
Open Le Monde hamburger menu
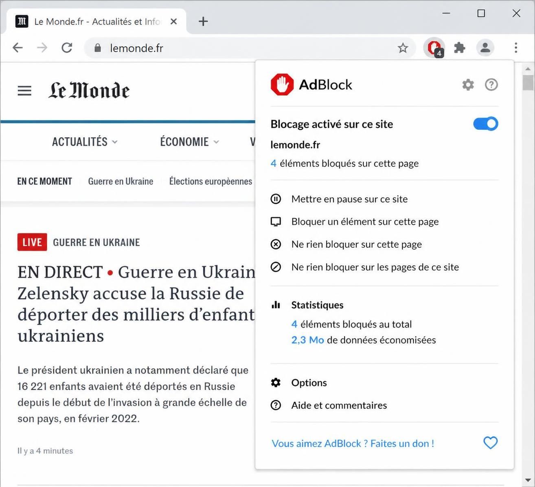coord(24,90)
